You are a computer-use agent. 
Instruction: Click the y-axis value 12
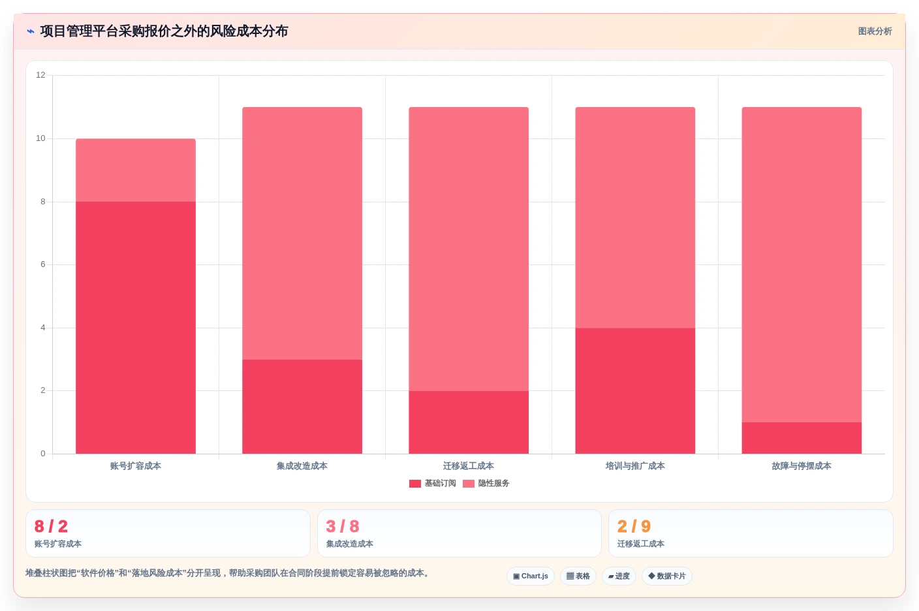40,75
